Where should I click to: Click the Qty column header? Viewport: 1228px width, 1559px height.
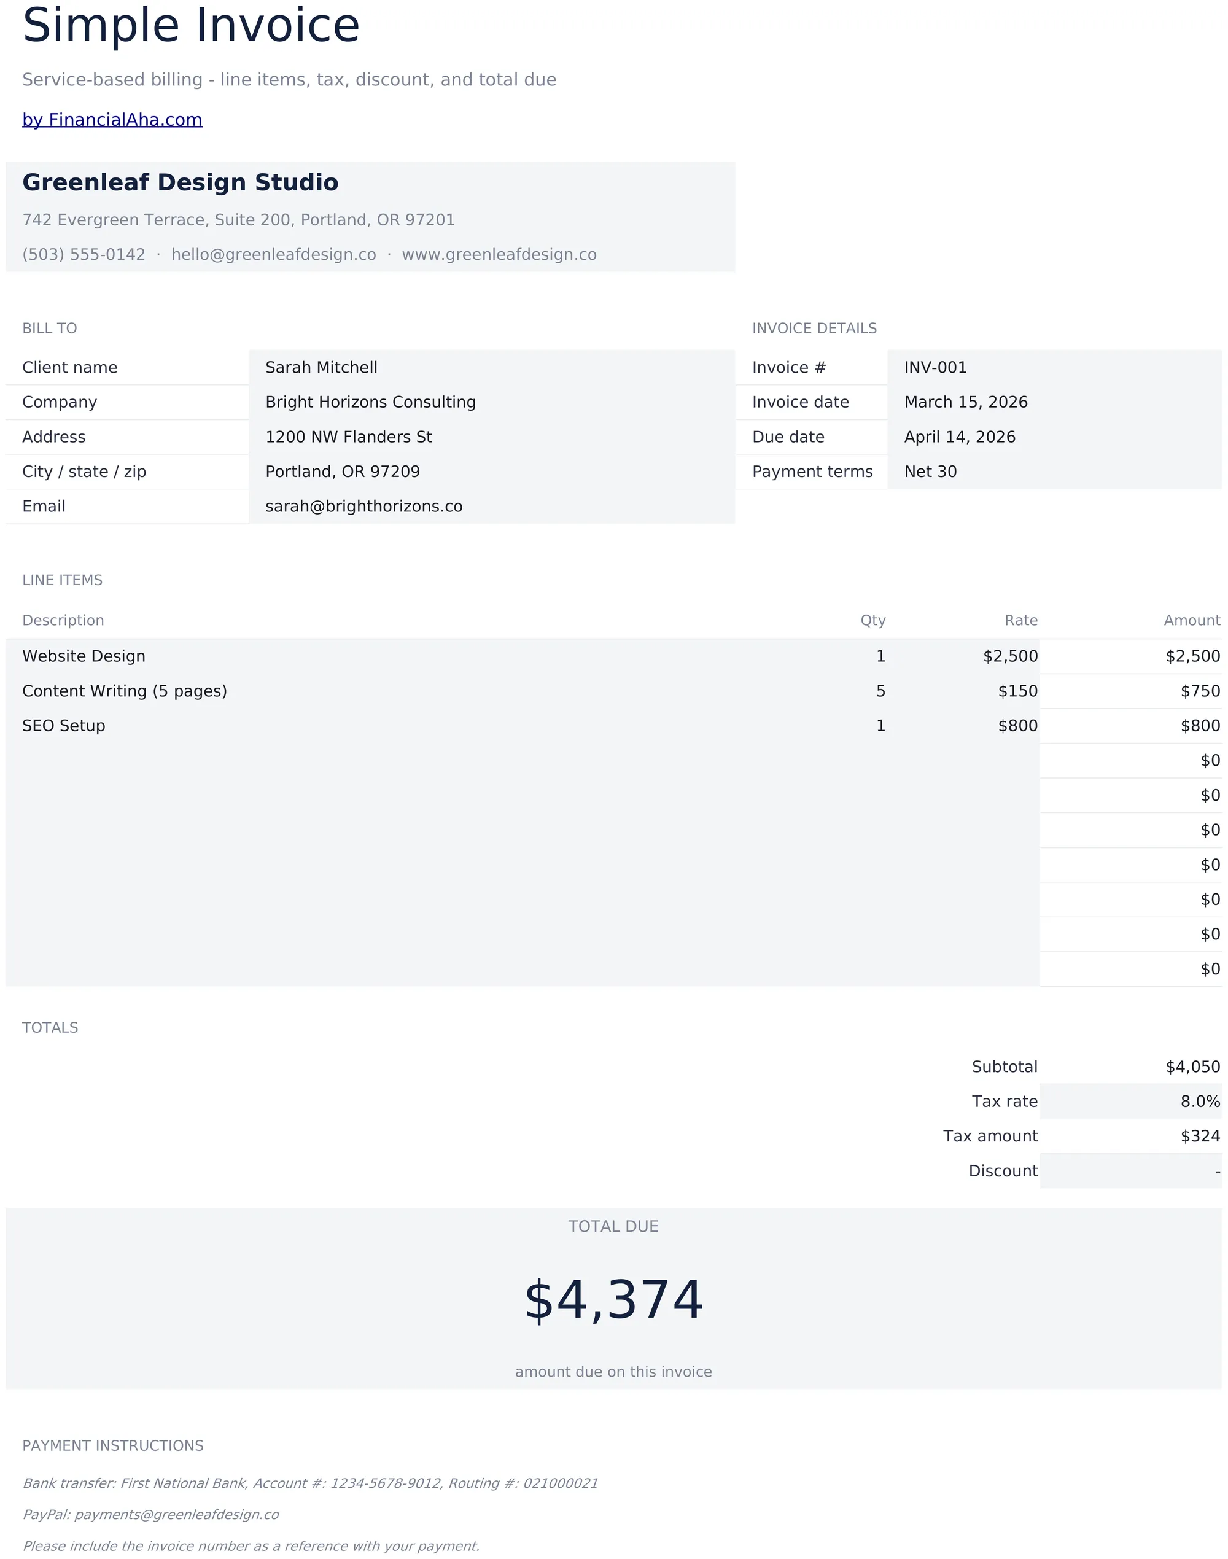[x=873, y=621]
